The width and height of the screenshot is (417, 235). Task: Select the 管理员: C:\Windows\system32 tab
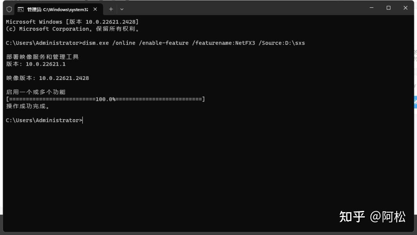click(57, 9)
